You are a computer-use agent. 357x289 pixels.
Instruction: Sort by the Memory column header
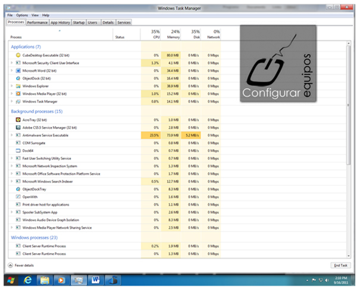171,34
